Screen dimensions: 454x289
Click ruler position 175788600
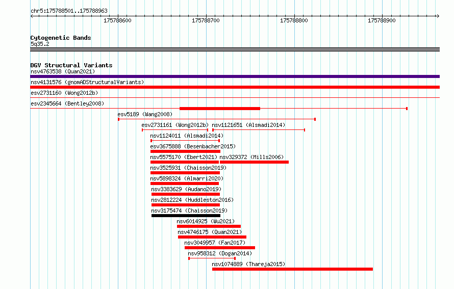pos(117,20)
